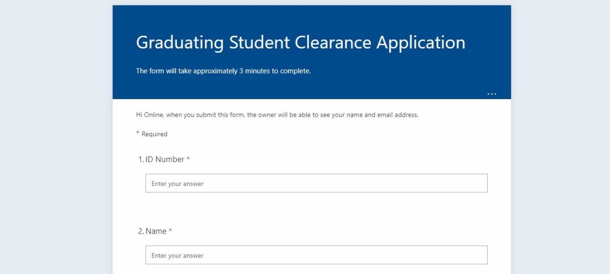Click the ID Number question label
Viewport: 610px width, 274px height.
tap(165, 159)
